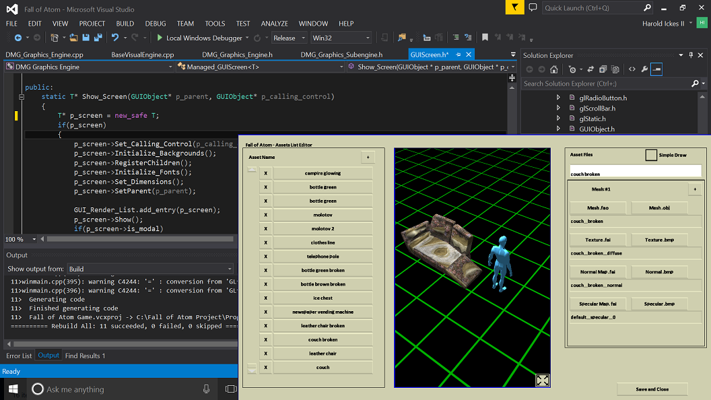Select the telephone pole asset
The height and width of the screenshot is (400, 711).
click(x=323, y=257)
